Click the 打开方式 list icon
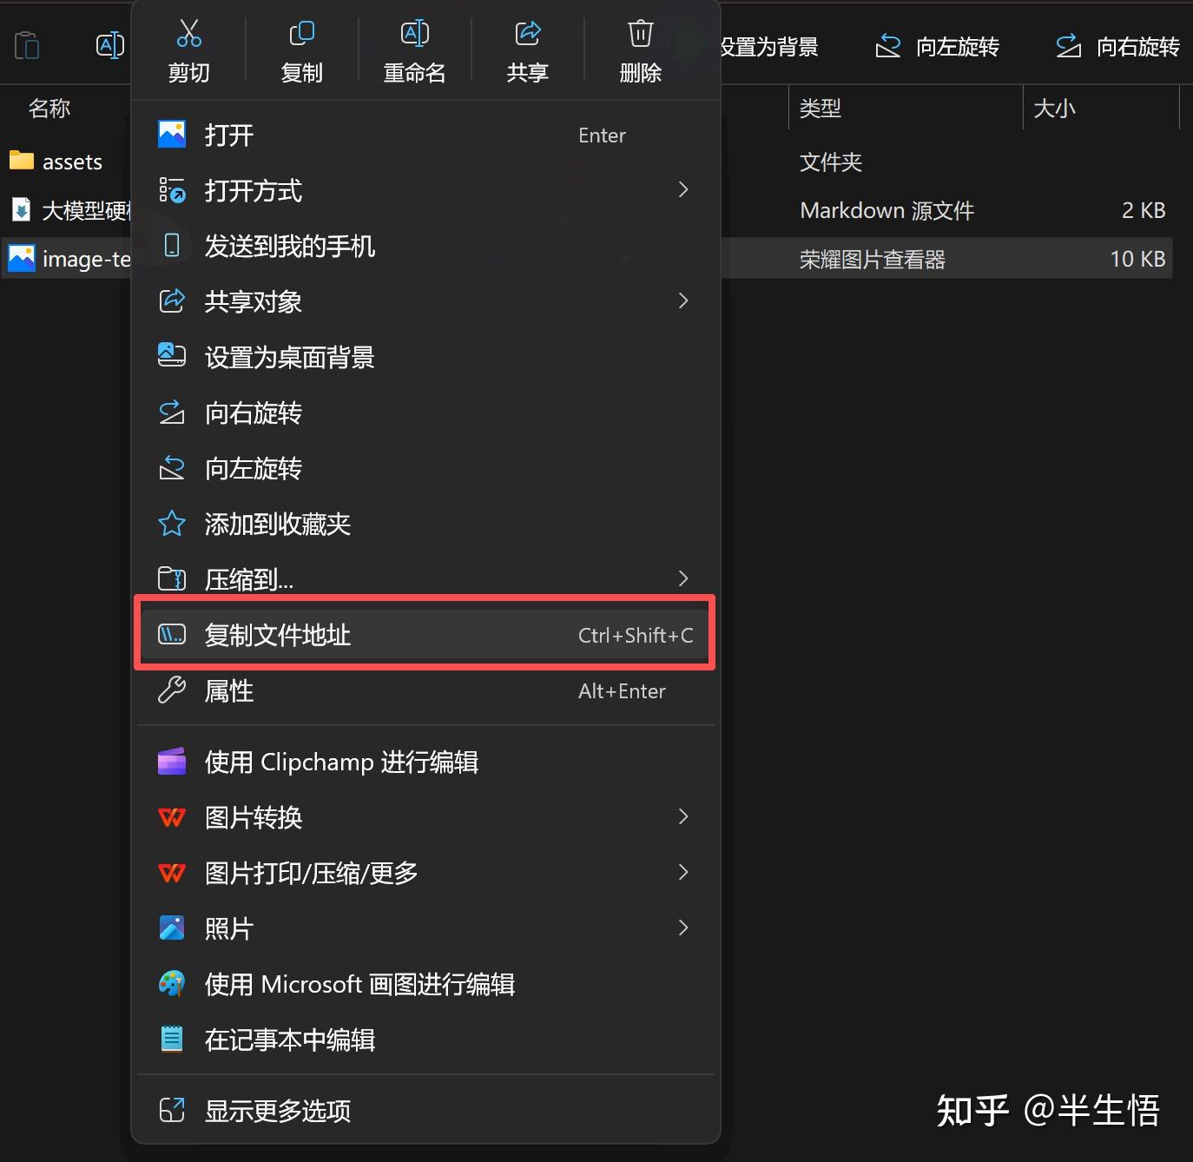 point(172,189)
